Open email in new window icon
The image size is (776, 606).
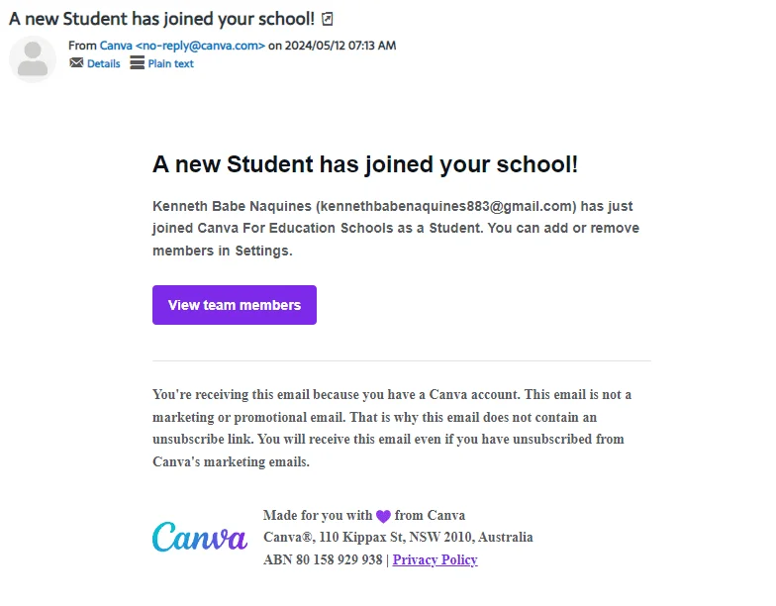327,20
